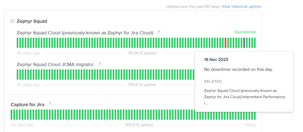
Task: Click the last green bar of Zephyr Squad Cloud
Action: [254, 43]
